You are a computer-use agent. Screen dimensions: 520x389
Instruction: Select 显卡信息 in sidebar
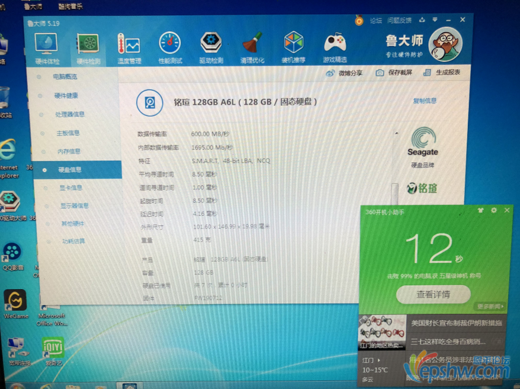pyautogui.click(x=70, y=188)
